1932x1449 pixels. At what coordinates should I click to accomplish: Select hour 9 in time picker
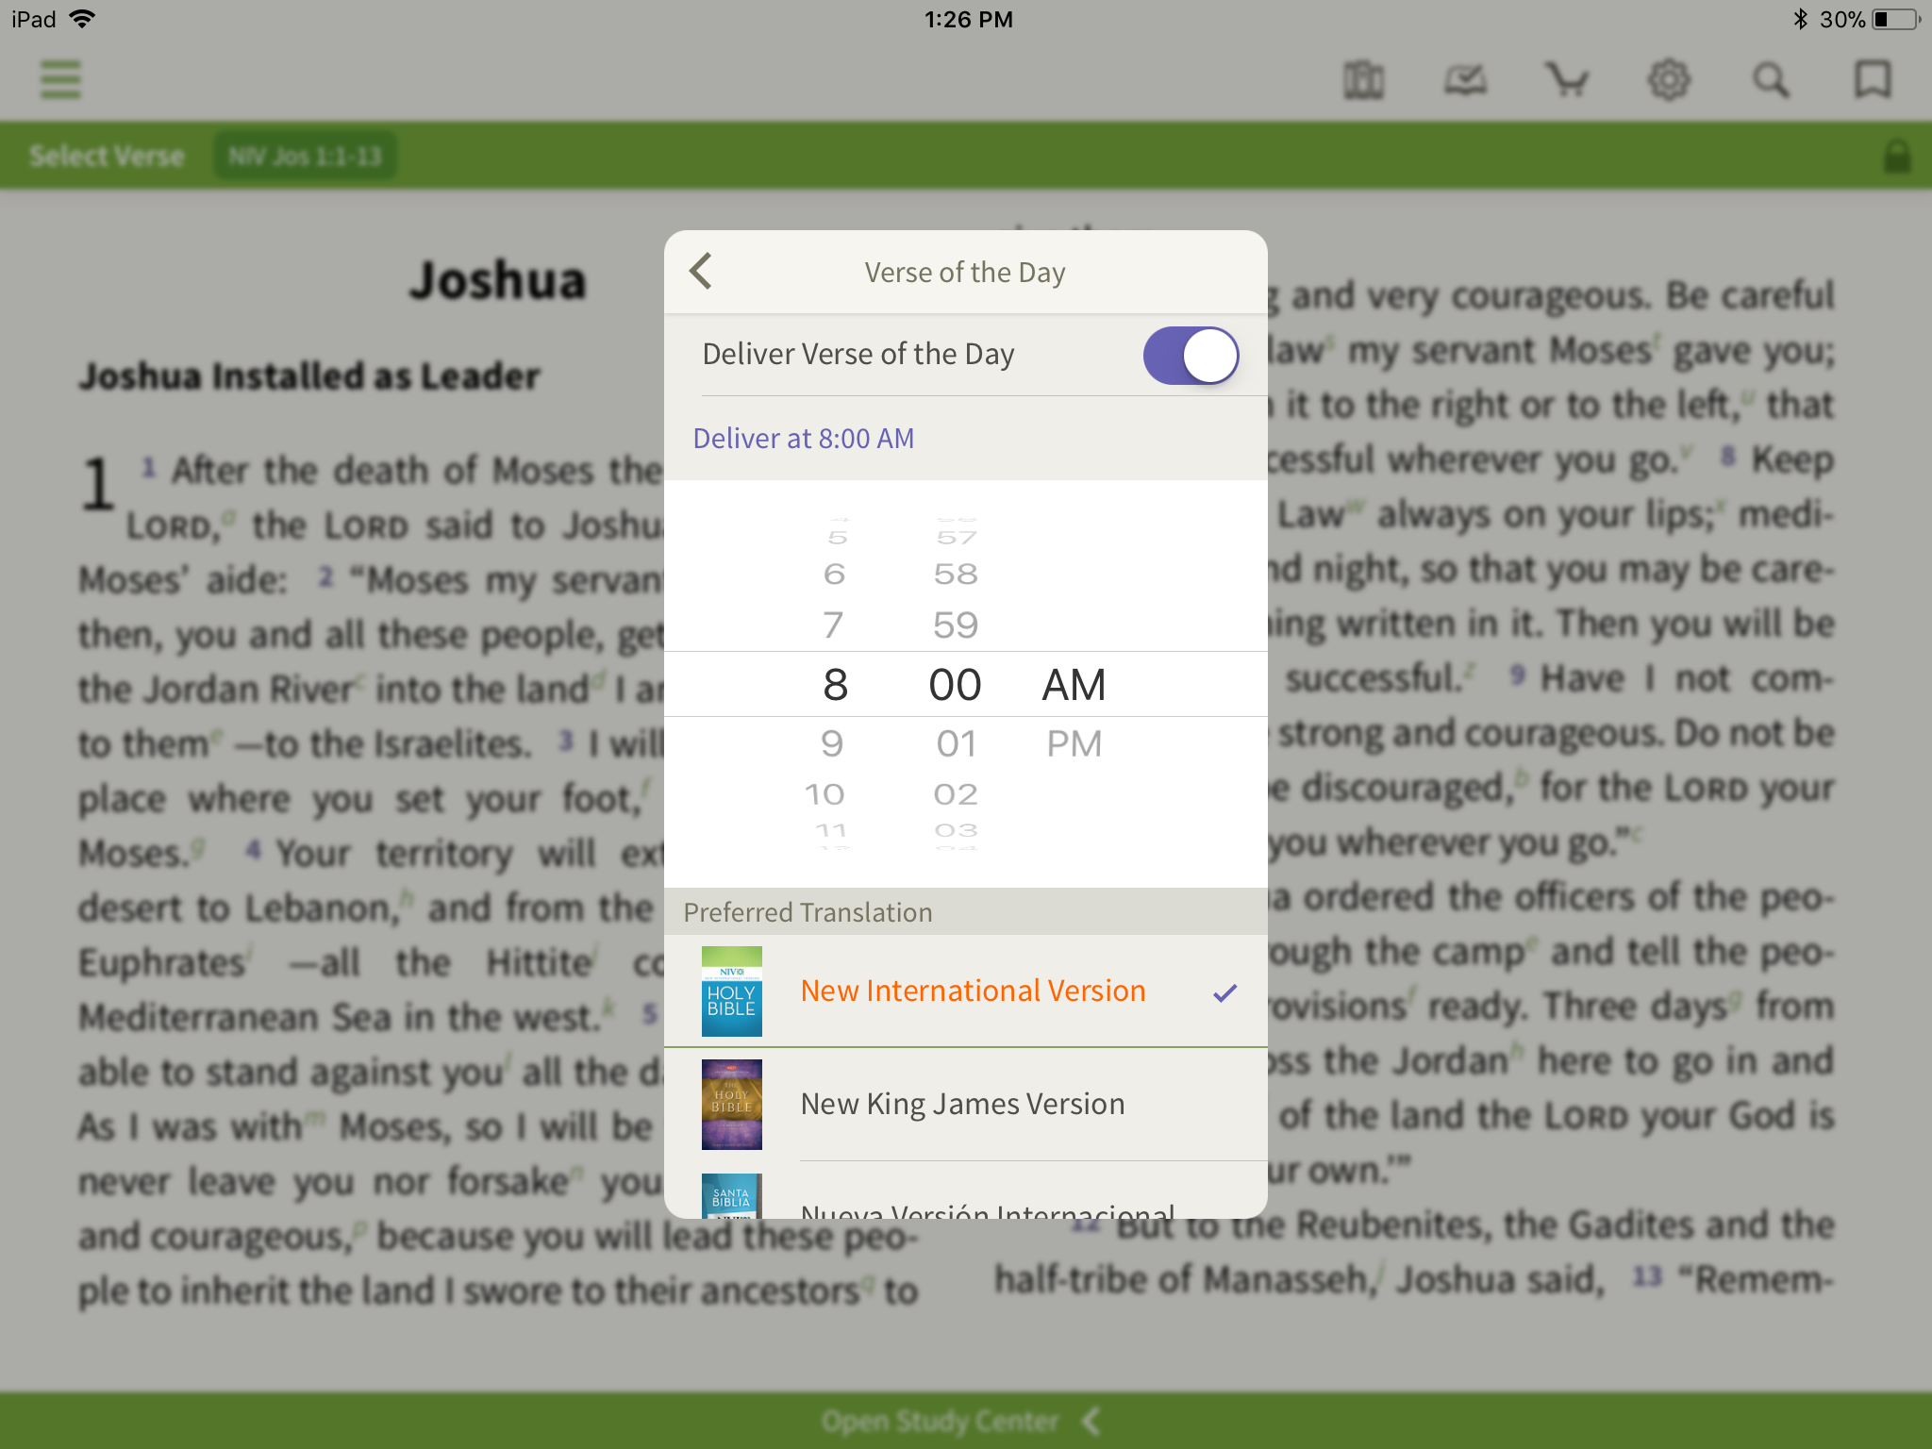[x=832, y=744]
